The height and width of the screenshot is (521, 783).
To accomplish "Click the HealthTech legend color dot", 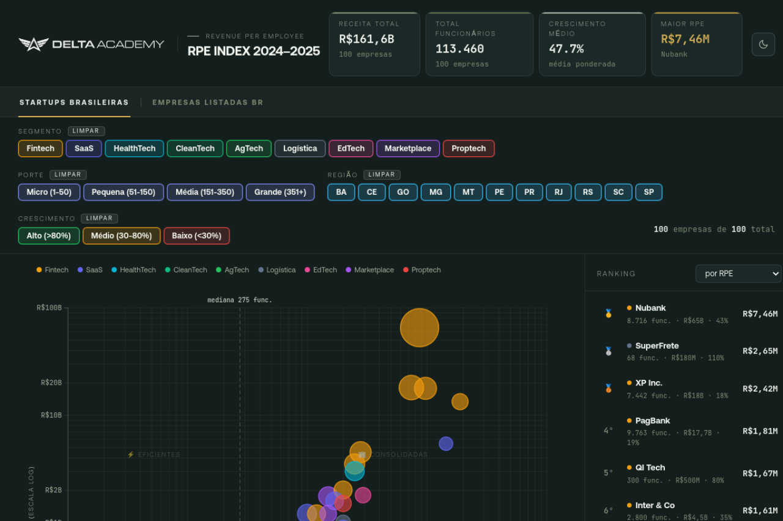I will [114, 270].
